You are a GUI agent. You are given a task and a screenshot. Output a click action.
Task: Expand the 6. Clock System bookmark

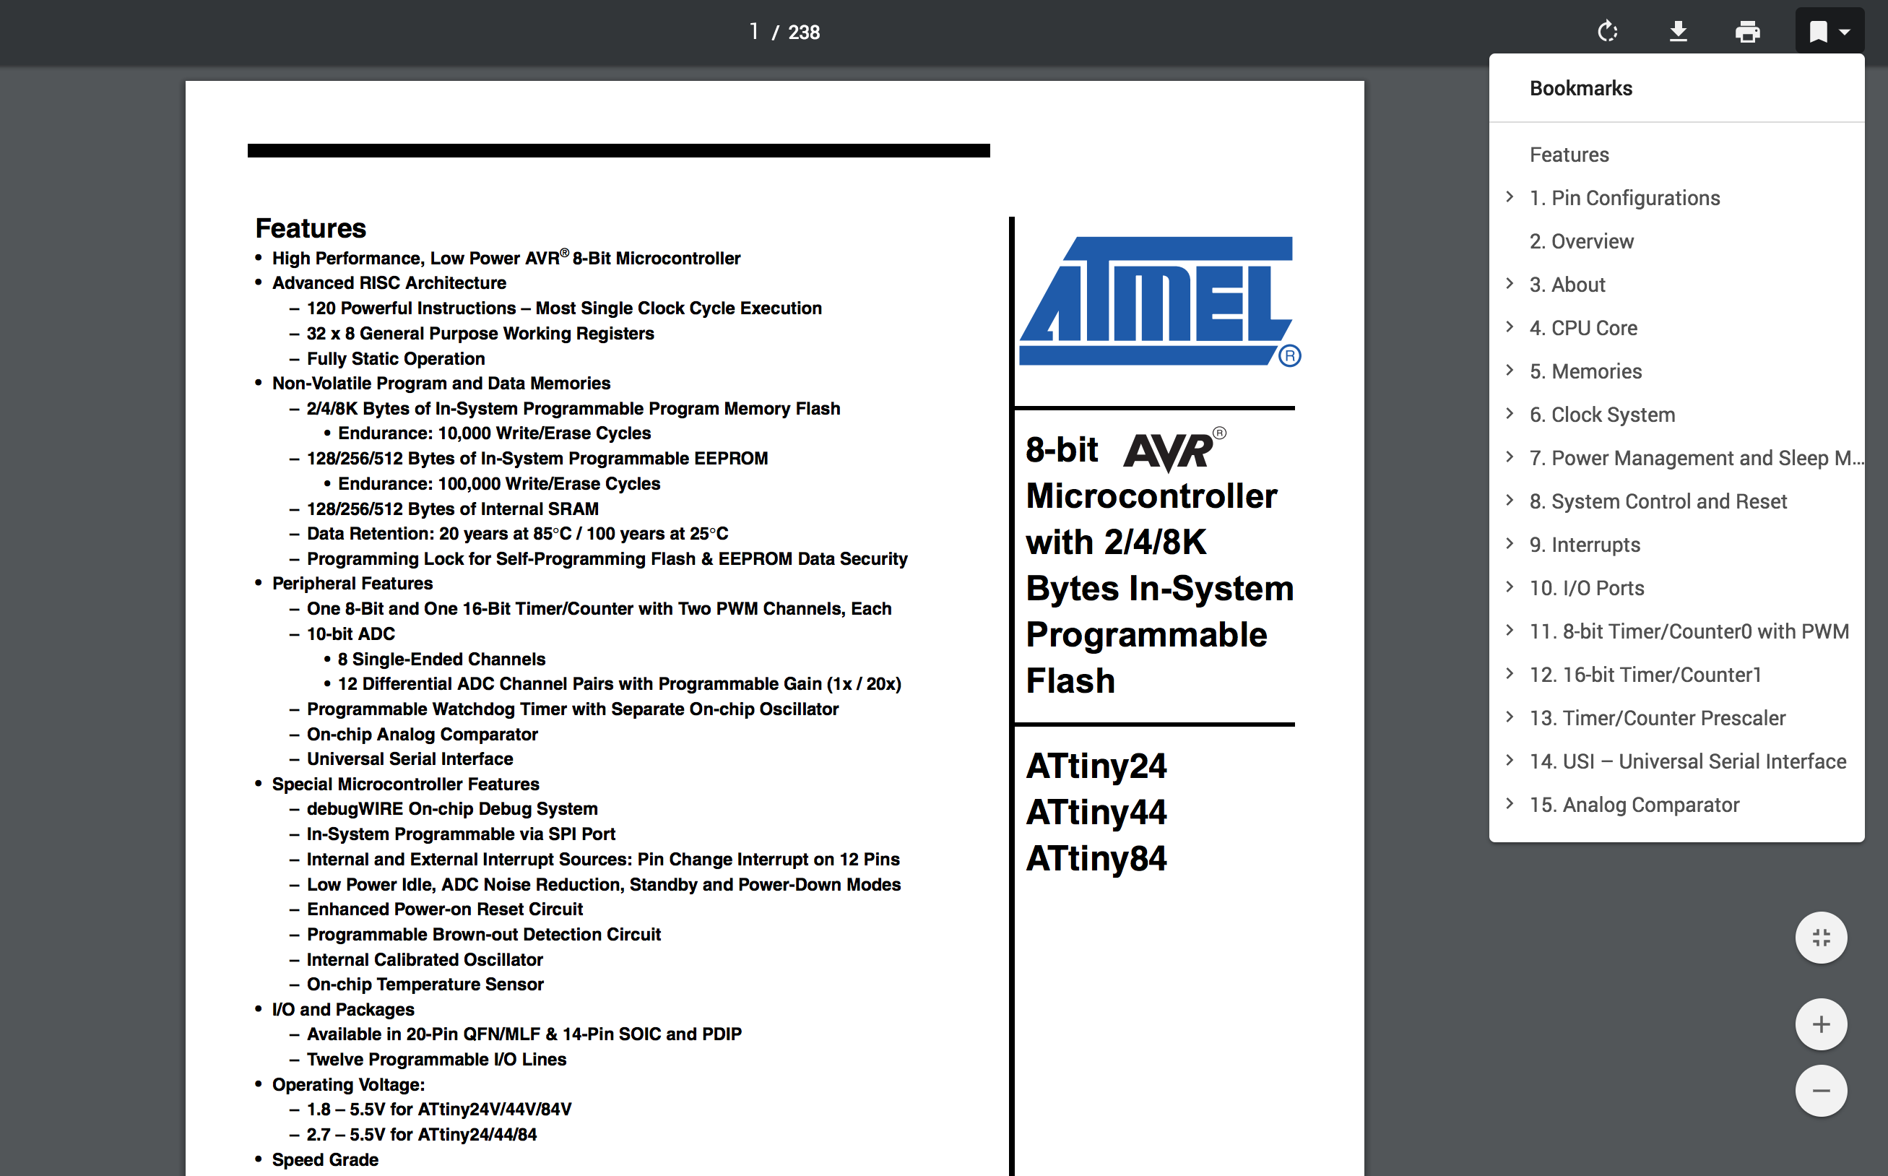[x=1510, y=414]
